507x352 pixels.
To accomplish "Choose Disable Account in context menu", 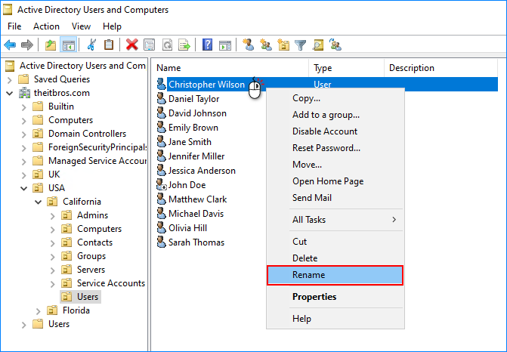I will pos(335,131).
